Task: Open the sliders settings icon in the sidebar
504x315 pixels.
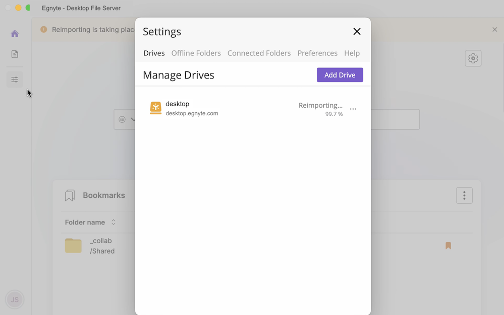Action: [x=15, y=80]
